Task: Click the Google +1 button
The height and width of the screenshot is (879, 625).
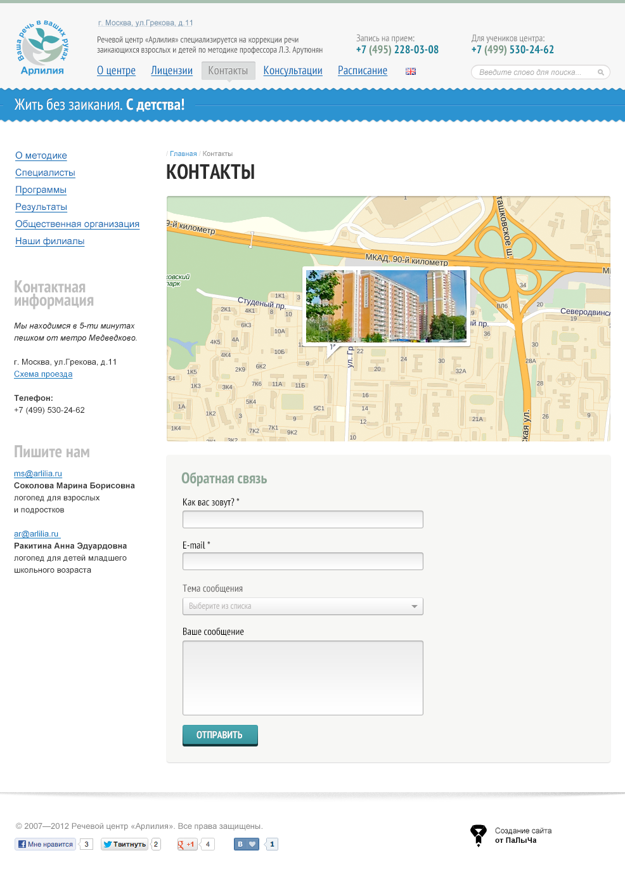Action: coord(187,844)
